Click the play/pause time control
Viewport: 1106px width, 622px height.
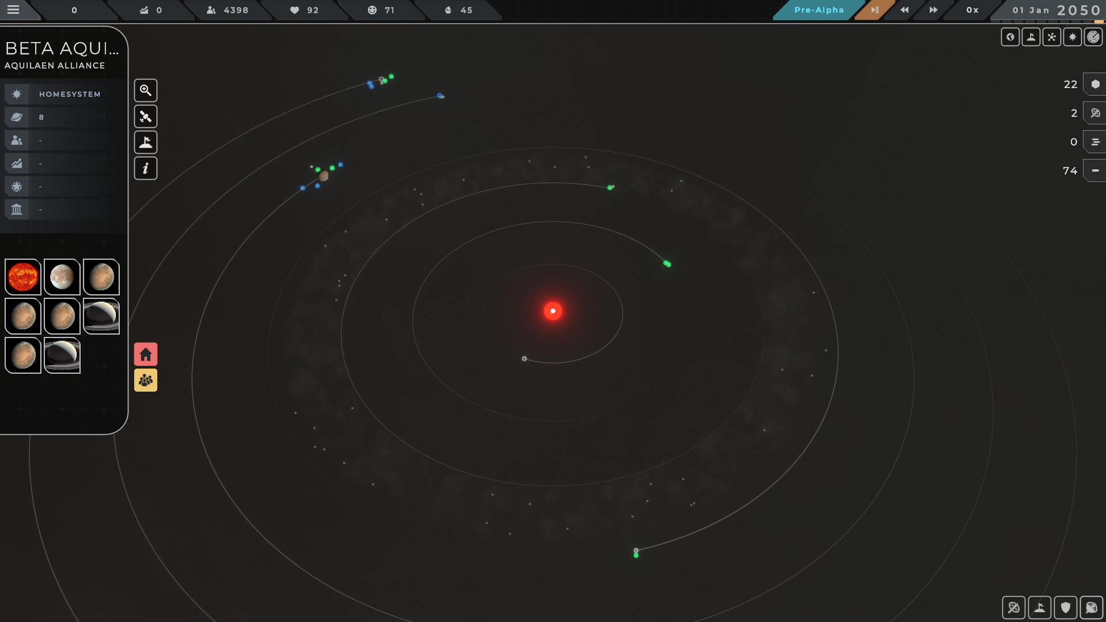pos(875,10)
